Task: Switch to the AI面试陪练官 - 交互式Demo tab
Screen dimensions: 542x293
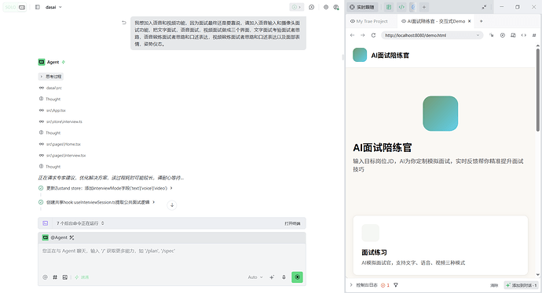Action: tap(433, 21)
